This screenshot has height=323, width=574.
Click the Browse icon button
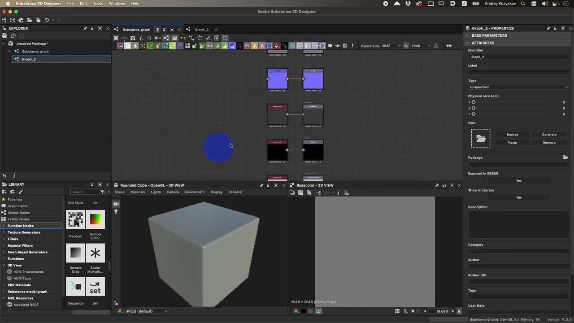tap(512, 135)
